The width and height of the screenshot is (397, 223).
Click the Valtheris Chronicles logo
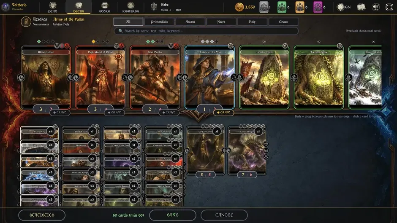click(x=15, y=7)
